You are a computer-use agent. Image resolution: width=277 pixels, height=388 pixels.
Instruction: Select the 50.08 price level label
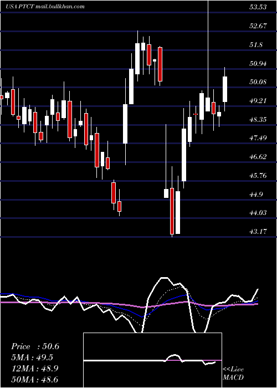click(x=258, y=82)
